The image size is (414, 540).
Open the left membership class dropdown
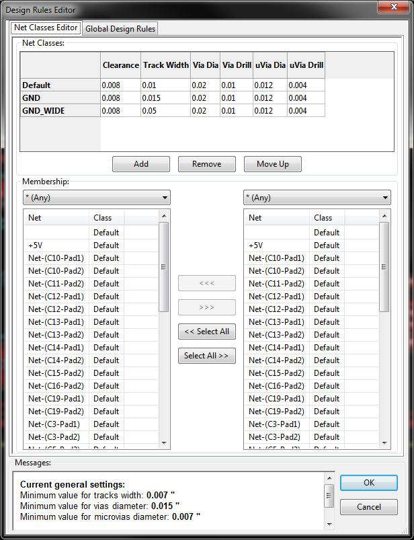pos(96,198)
